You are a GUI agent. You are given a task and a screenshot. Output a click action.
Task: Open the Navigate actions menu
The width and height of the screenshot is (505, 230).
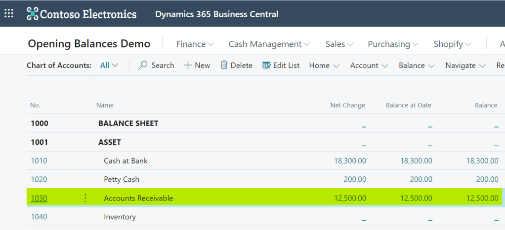pos(465,66)
